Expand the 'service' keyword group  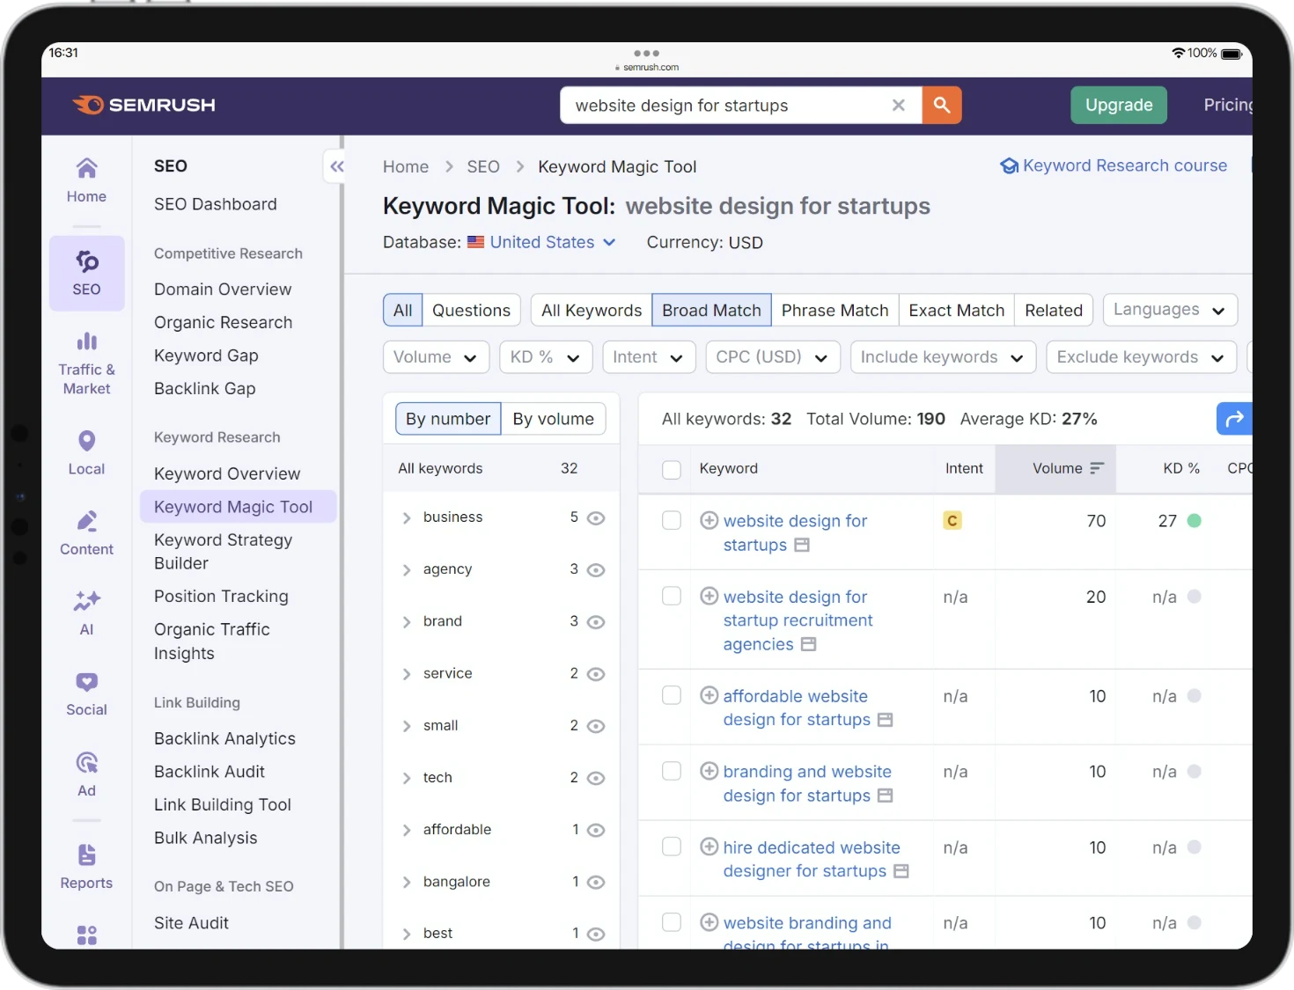406,674
